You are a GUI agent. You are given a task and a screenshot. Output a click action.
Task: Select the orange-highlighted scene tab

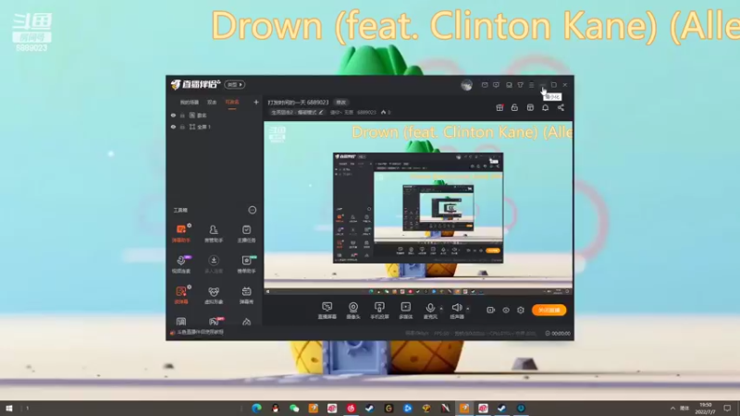click(232, 103)
